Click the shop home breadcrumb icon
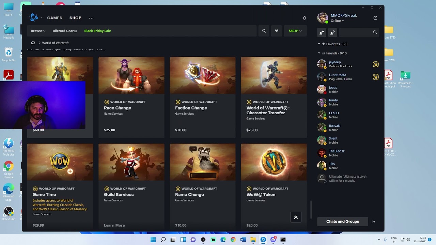The height and width of the screenshot is (245, 436). click(33, 43)
